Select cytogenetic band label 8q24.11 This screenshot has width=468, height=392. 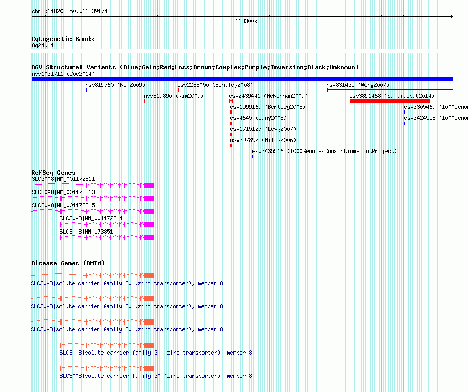point(43,45)
